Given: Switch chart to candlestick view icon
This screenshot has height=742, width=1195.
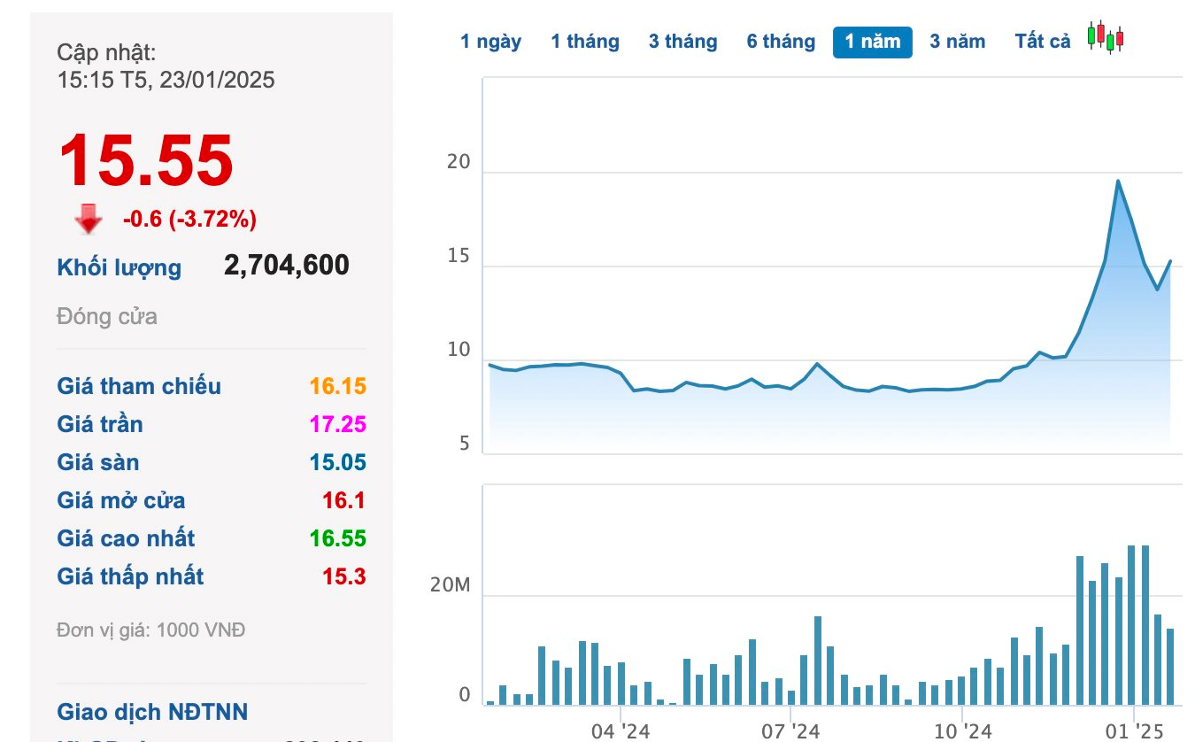Looking at the screenshot, I should [x=1106, y=37].
